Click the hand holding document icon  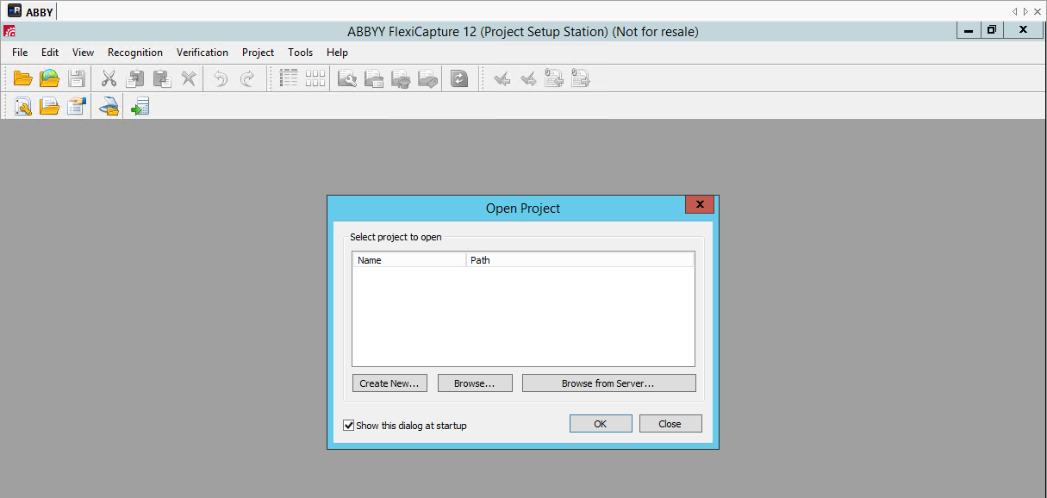coord(77,107)
